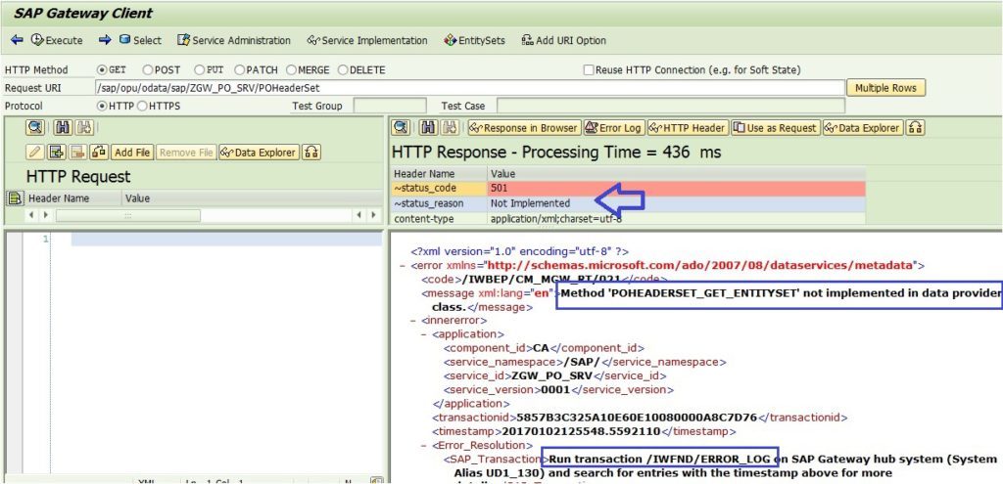Click line 1 in the request body editor
Image resolution: width=1003 pixels, height=484 pixels.
226,240
